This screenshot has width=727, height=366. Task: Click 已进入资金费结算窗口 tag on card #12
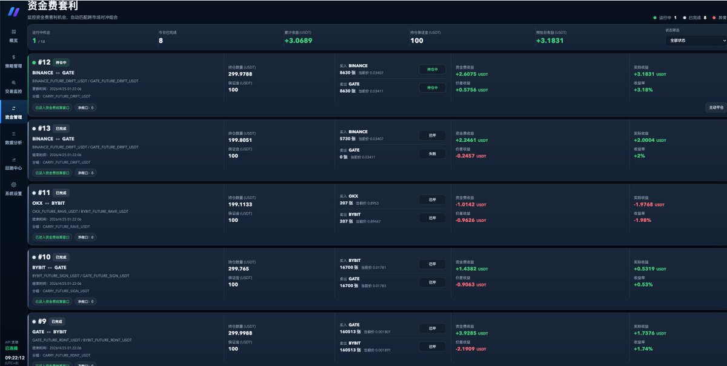pos(52,108)
